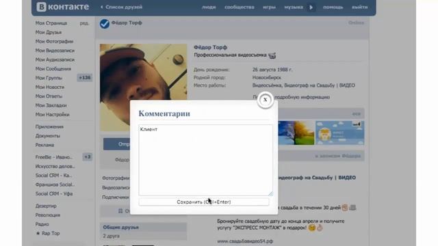438x246 pixels.
Task: Click 2 друга count under Общие друзья
Action: tap(111, 236)
